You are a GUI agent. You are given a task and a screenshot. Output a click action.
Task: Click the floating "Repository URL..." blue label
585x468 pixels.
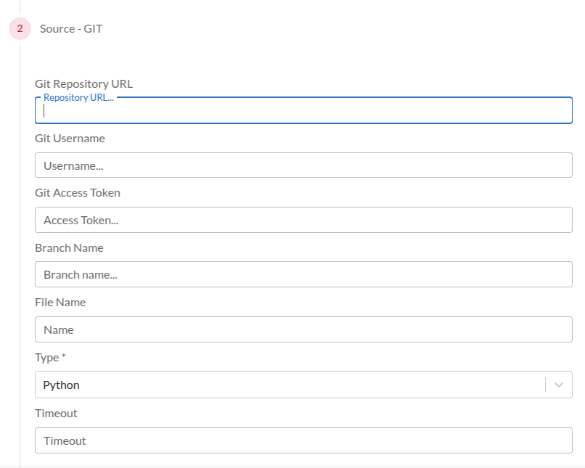(78, 97)
